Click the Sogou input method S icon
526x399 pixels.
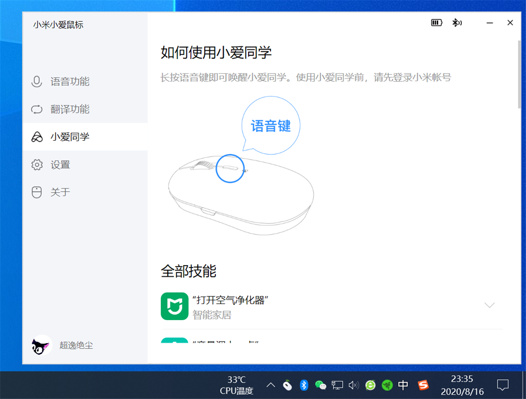pos(423,385)
